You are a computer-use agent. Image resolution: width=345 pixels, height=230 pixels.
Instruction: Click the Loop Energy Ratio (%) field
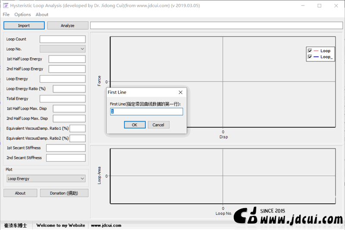69,89
